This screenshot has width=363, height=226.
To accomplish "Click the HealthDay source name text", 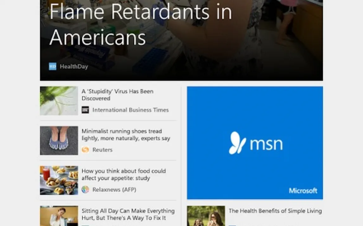I will (x=74, y=67).
